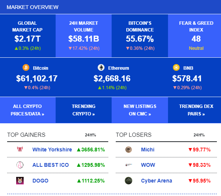Click the Fear & Greed value 48
The height and width of the screenshot is (196, 221).
(x=196, y=39)
